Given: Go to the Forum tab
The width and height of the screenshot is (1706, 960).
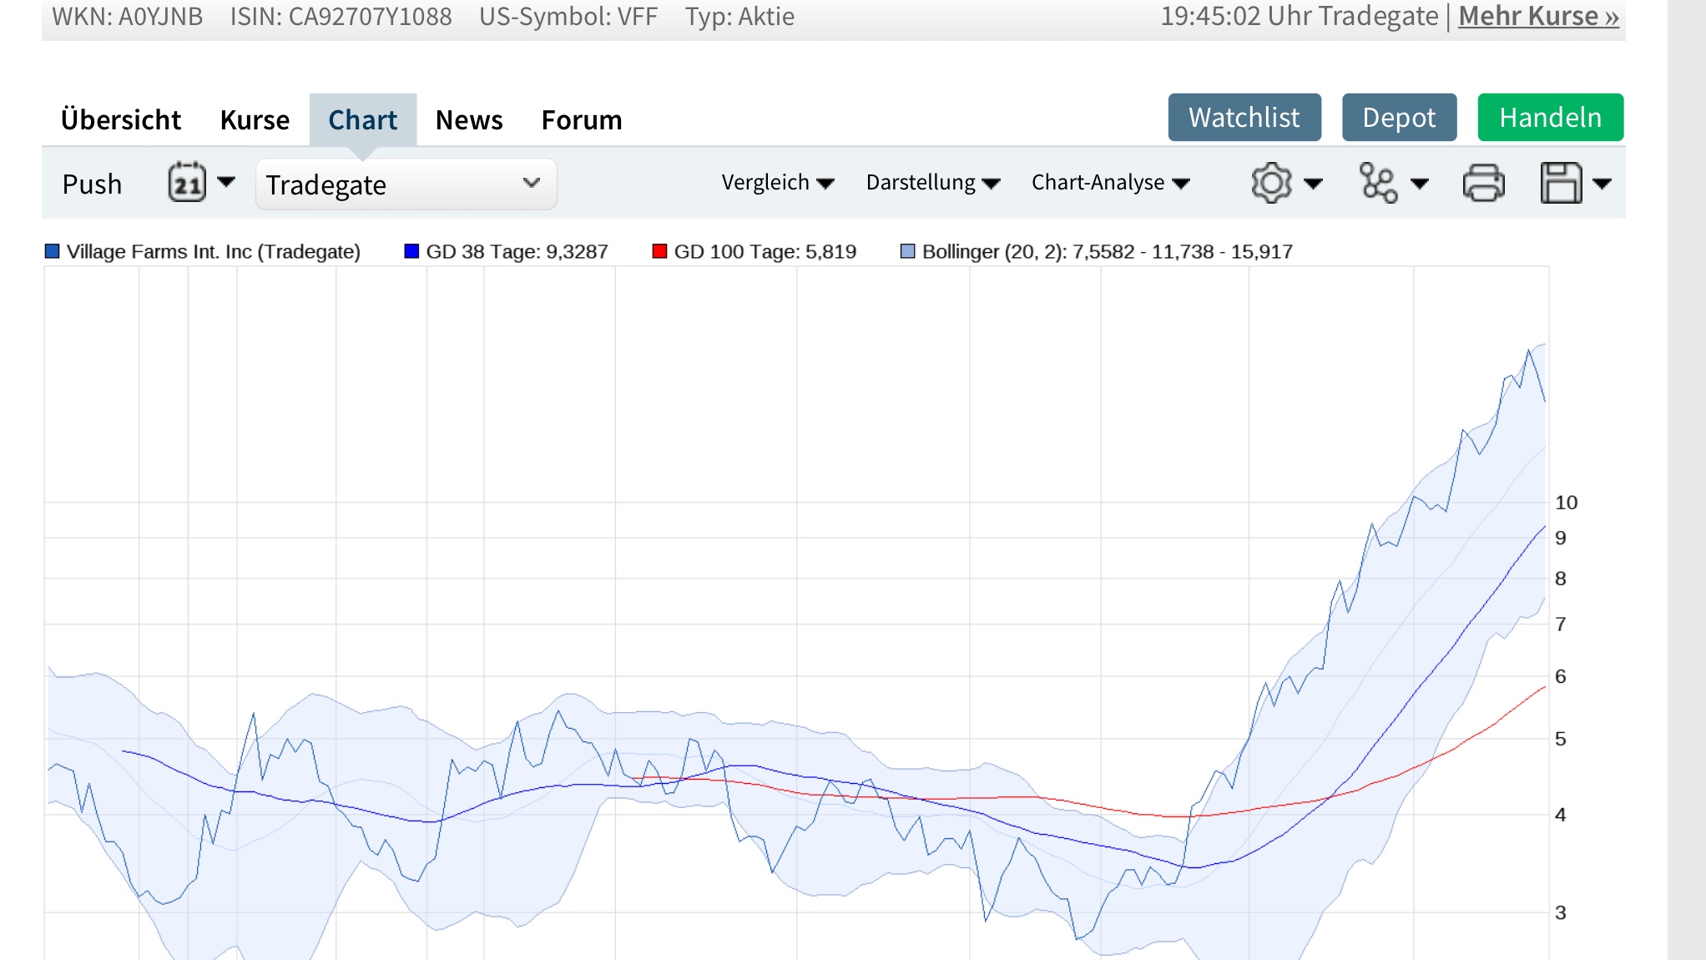Looking at the screenshot, I should pos(582,119).
